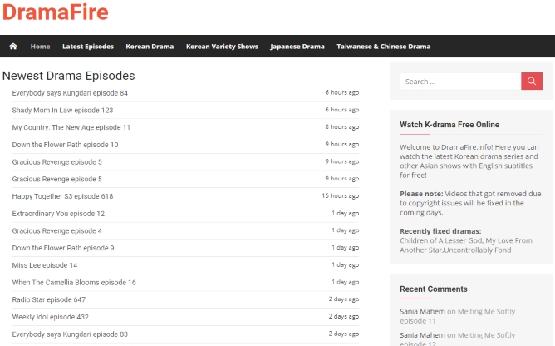Viewport: 555px width, 346px height.
Task: Click the red search magnifier button
Action: [x=531, y=82]
